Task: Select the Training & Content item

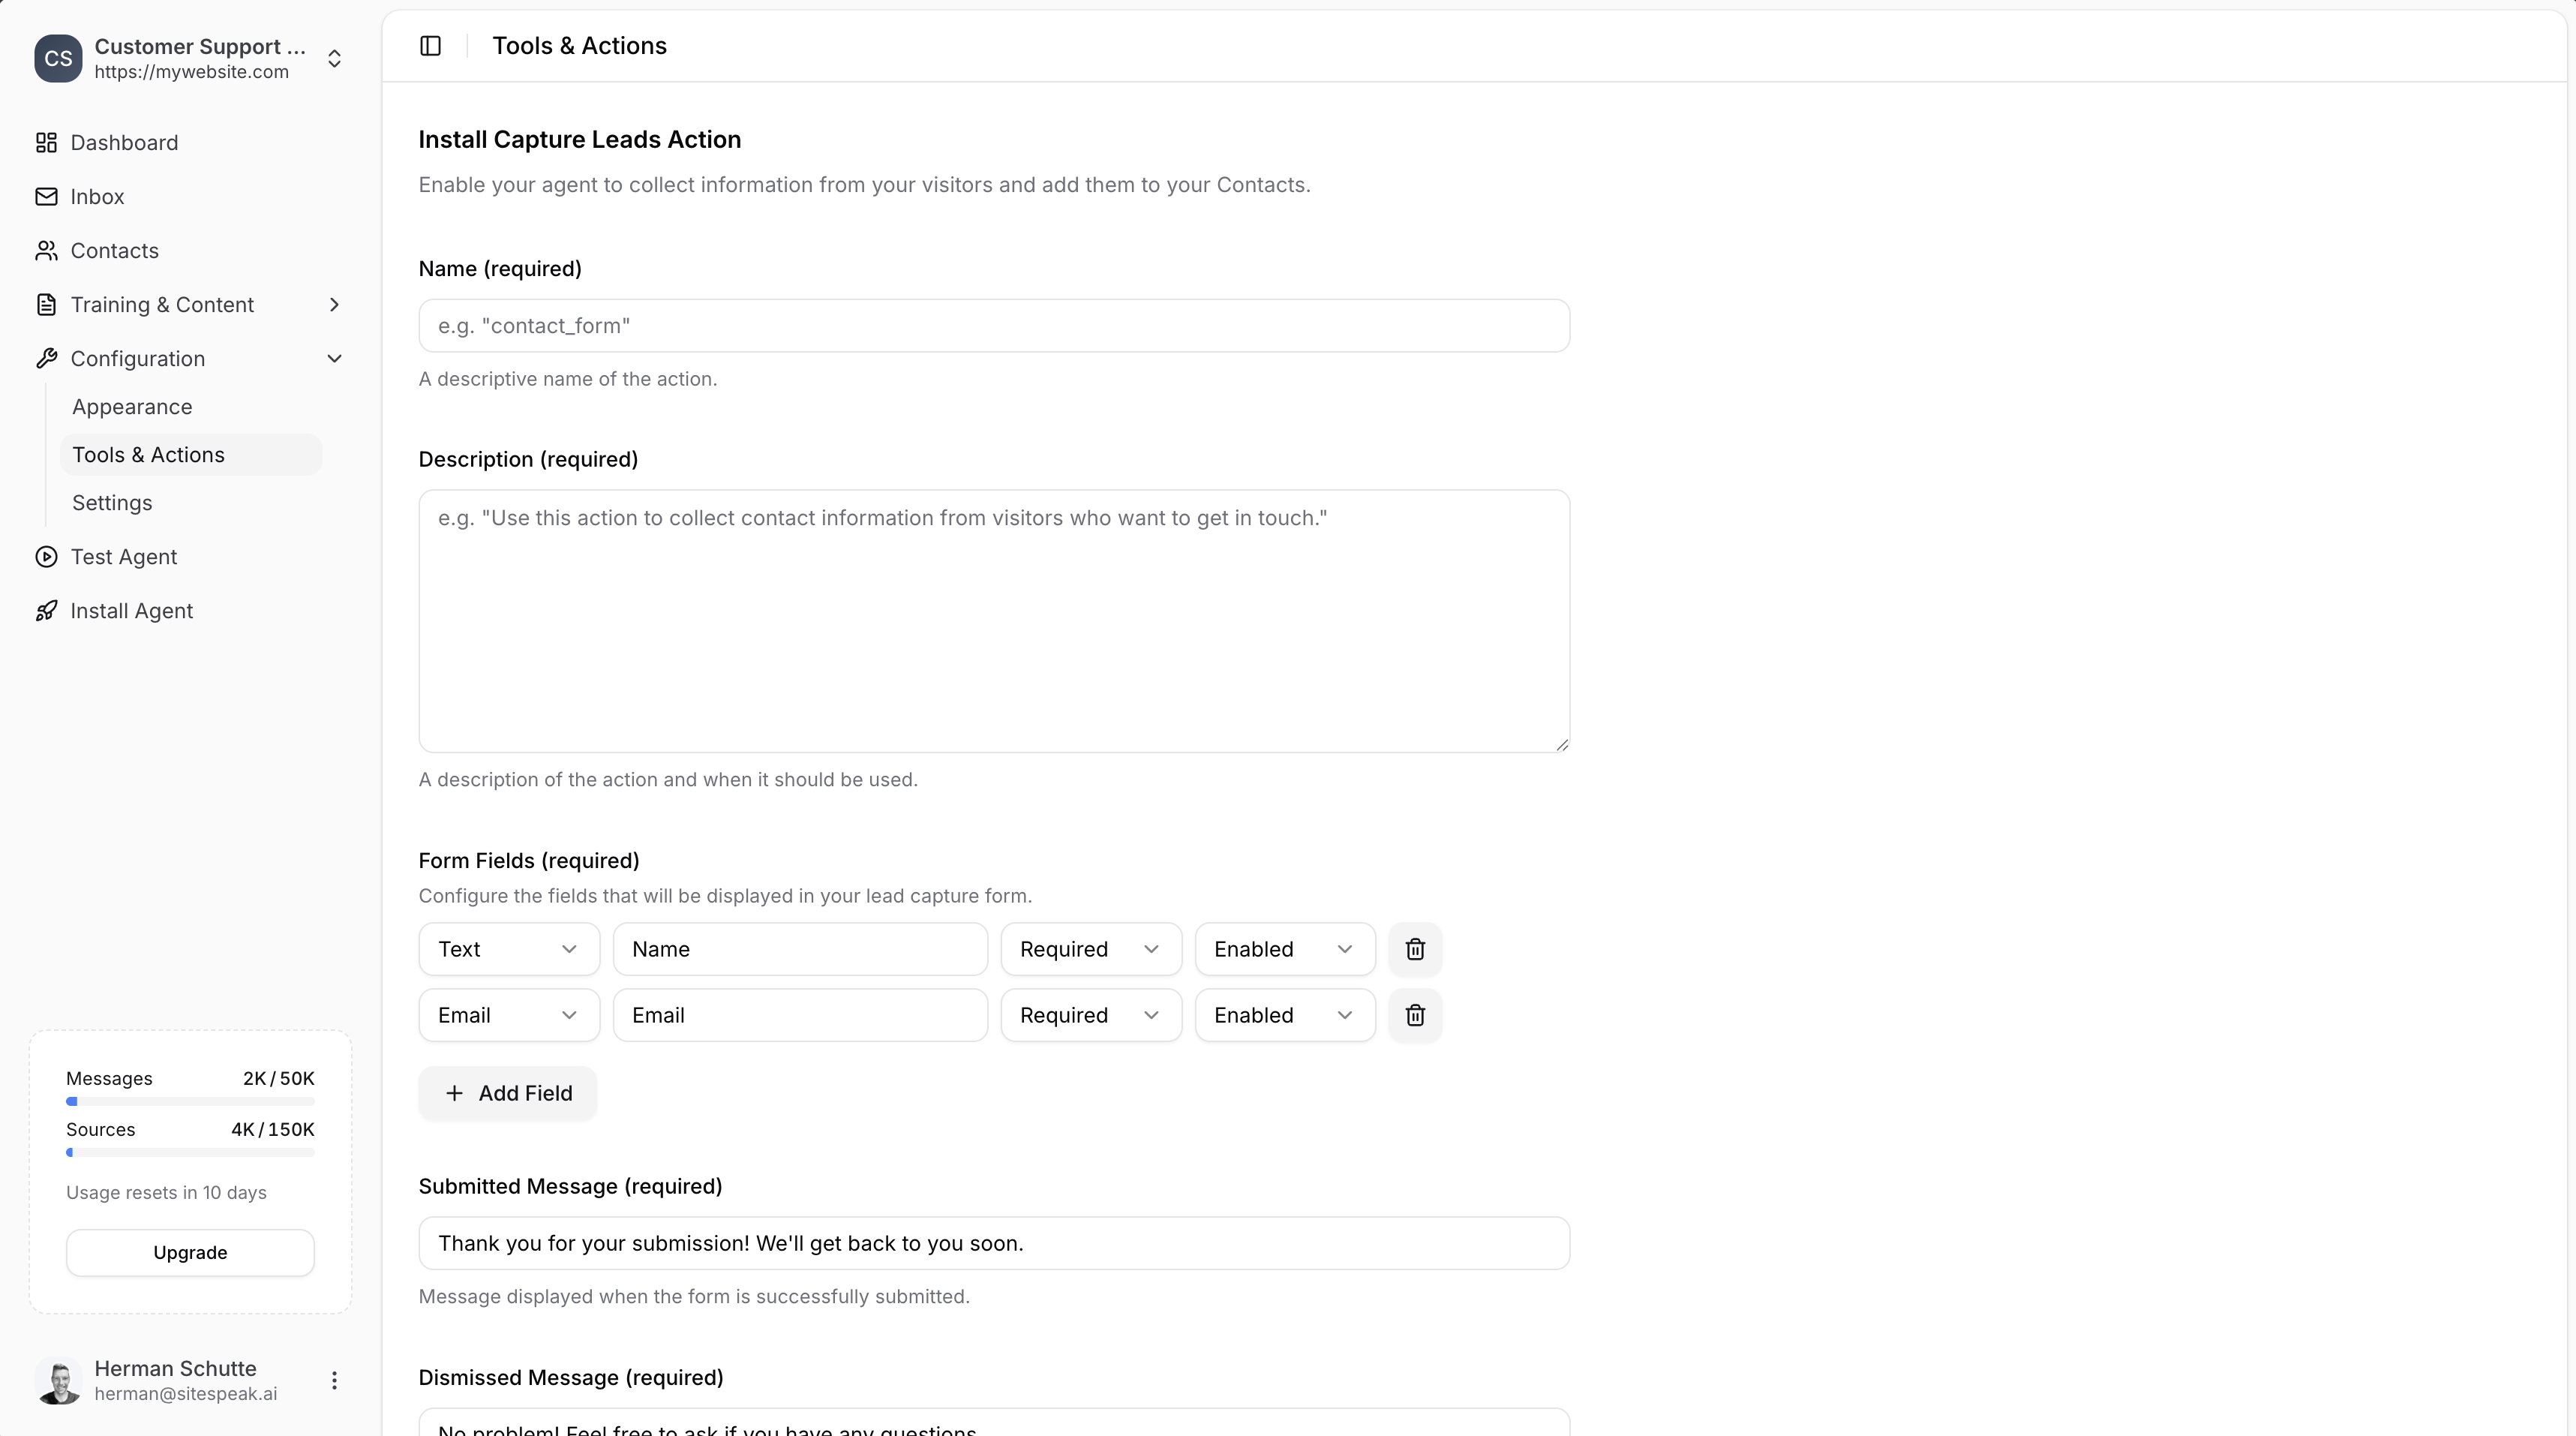Action: pyautogui.click(x=163, y=304)
